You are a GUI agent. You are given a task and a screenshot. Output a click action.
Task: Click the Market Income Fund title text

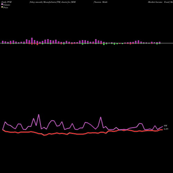tap(159, 2)
